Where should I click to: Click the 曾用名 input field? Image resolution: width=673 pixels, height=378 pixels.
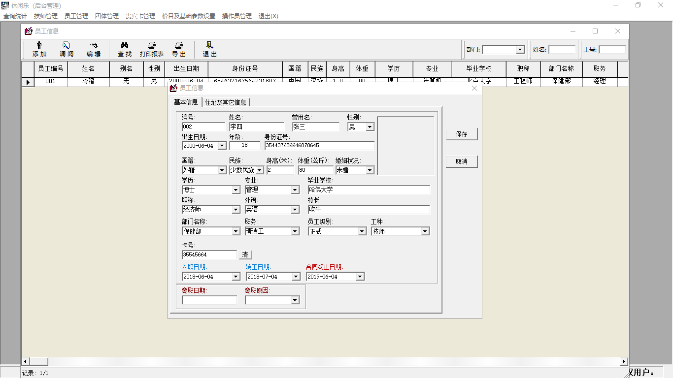coord(315,127)
